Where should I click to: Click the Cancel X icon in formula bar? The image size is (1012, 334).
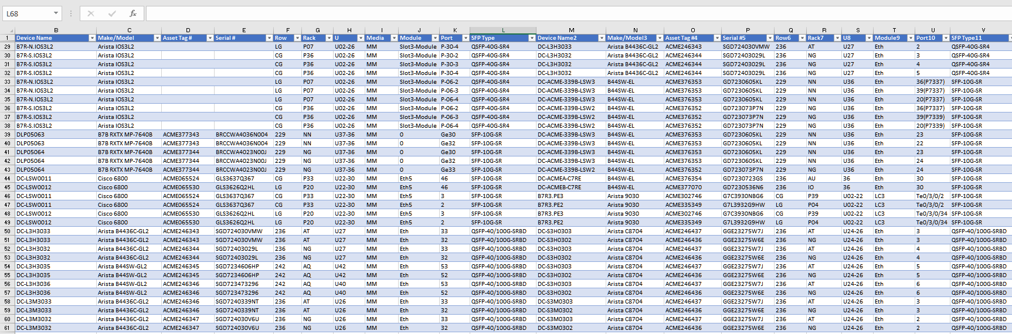(x=91, y=13)
